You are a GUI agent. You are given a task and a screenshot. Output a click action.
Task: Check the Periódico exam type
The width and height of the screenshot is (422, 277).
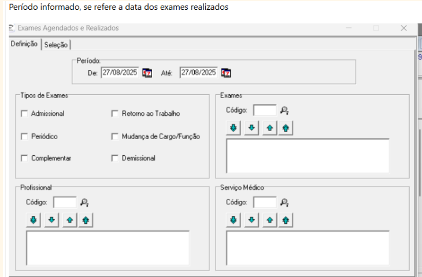(x=24, y=137)
